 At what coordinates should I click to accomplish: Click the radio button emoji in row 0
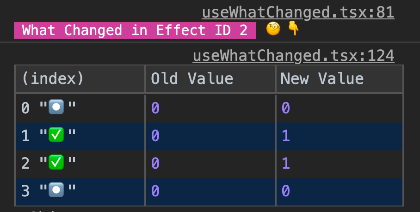pyautogui.click(x=56, y=107)
